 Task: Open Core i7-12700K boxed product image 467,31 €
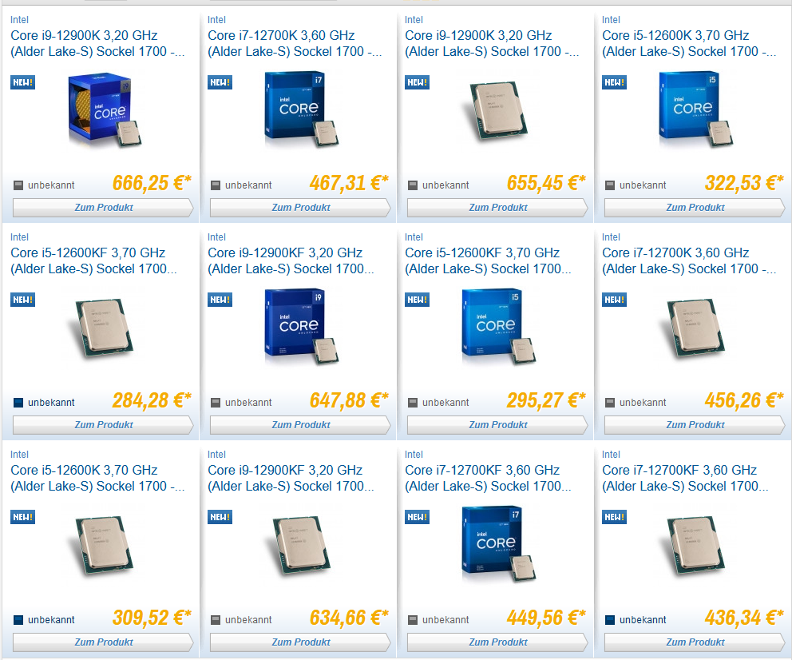coord(302,109)
